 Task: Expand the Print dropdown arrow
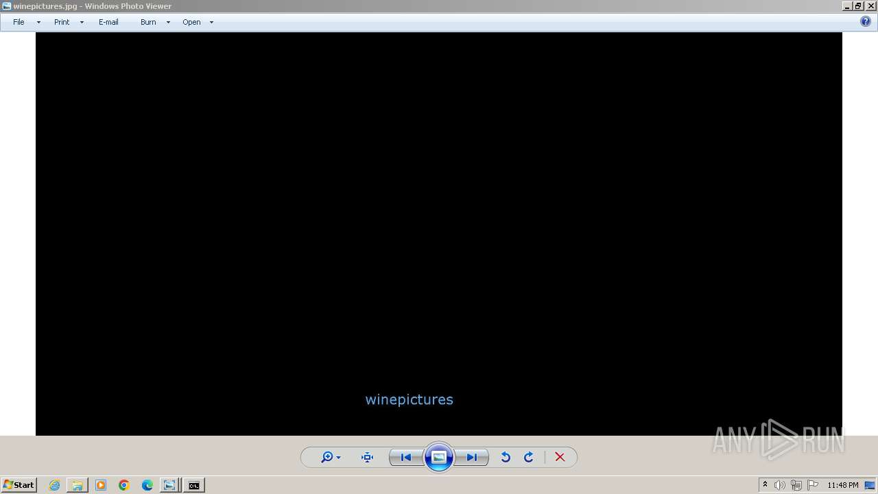click(x=82, y=22)
